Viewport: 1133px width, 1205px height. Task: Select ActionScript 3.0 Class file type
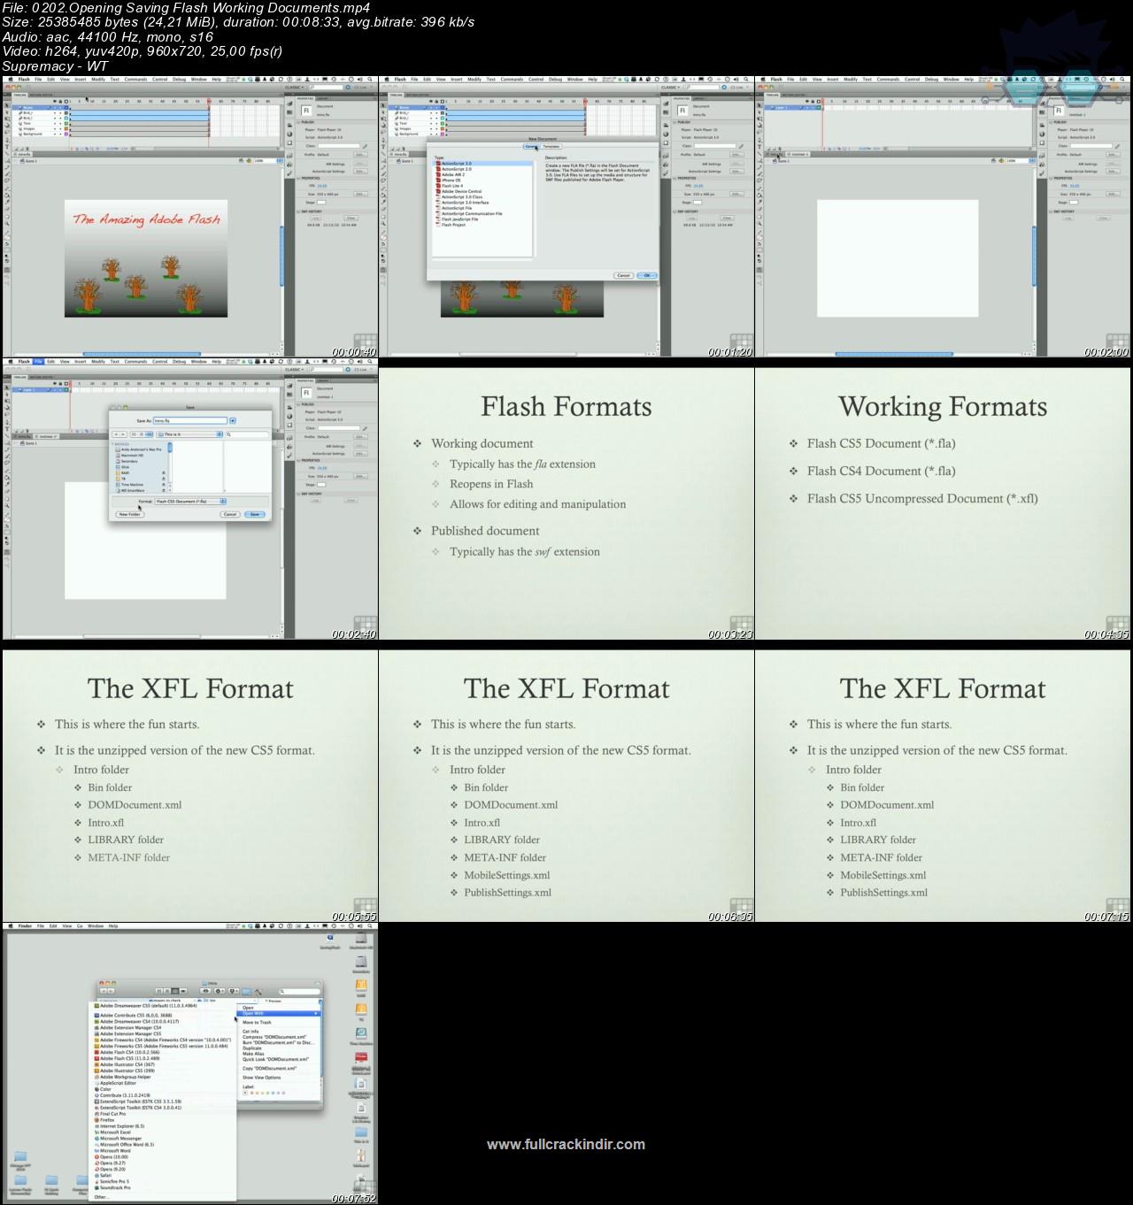(x=482, y=196)
